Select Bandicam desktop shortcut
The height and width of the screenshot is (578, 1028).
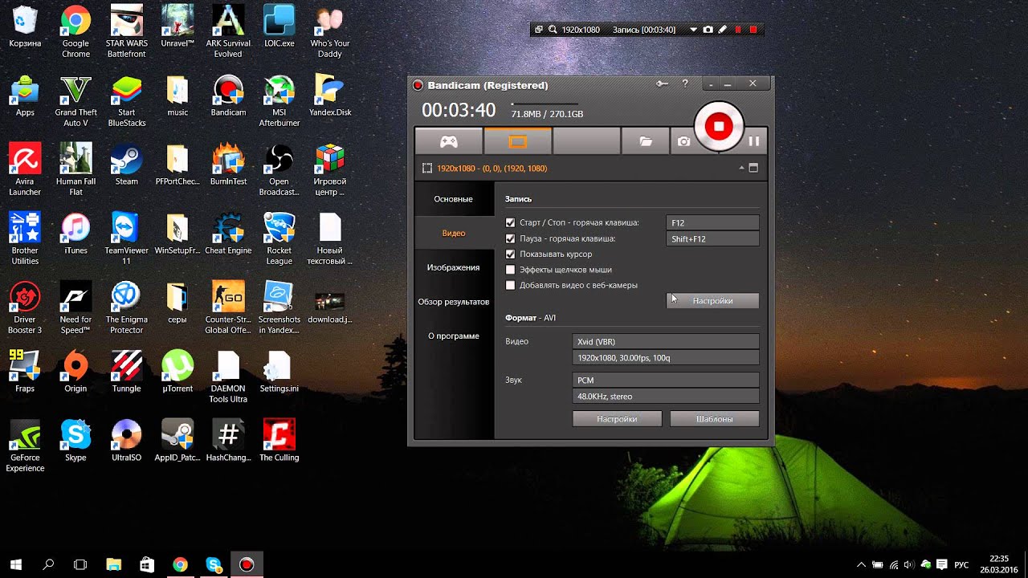[x=228, y=96]
